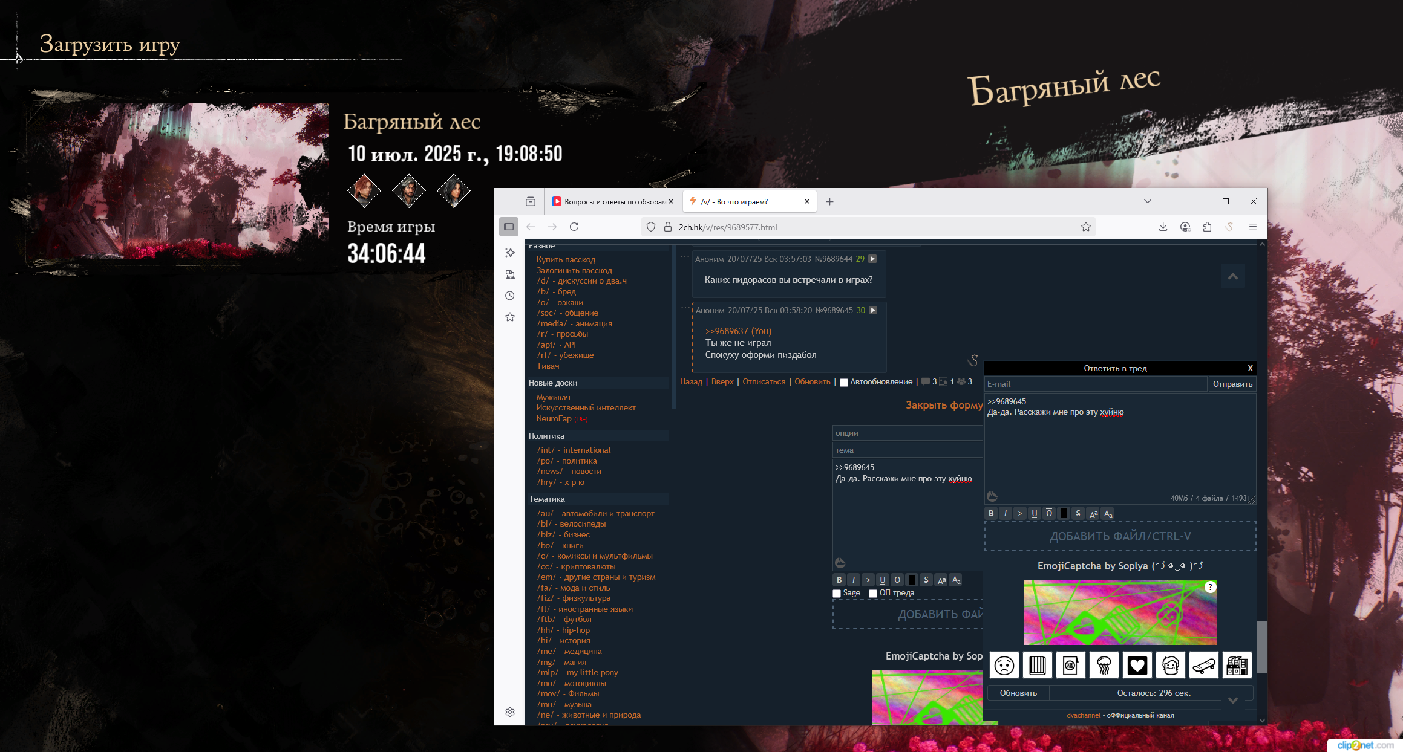
Task: Bookmark page with address bar star
Action: [x=1086, y=227]
